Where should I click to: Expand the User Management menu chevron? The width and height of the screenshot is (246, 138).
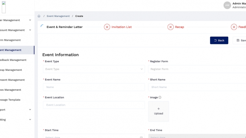30,20
